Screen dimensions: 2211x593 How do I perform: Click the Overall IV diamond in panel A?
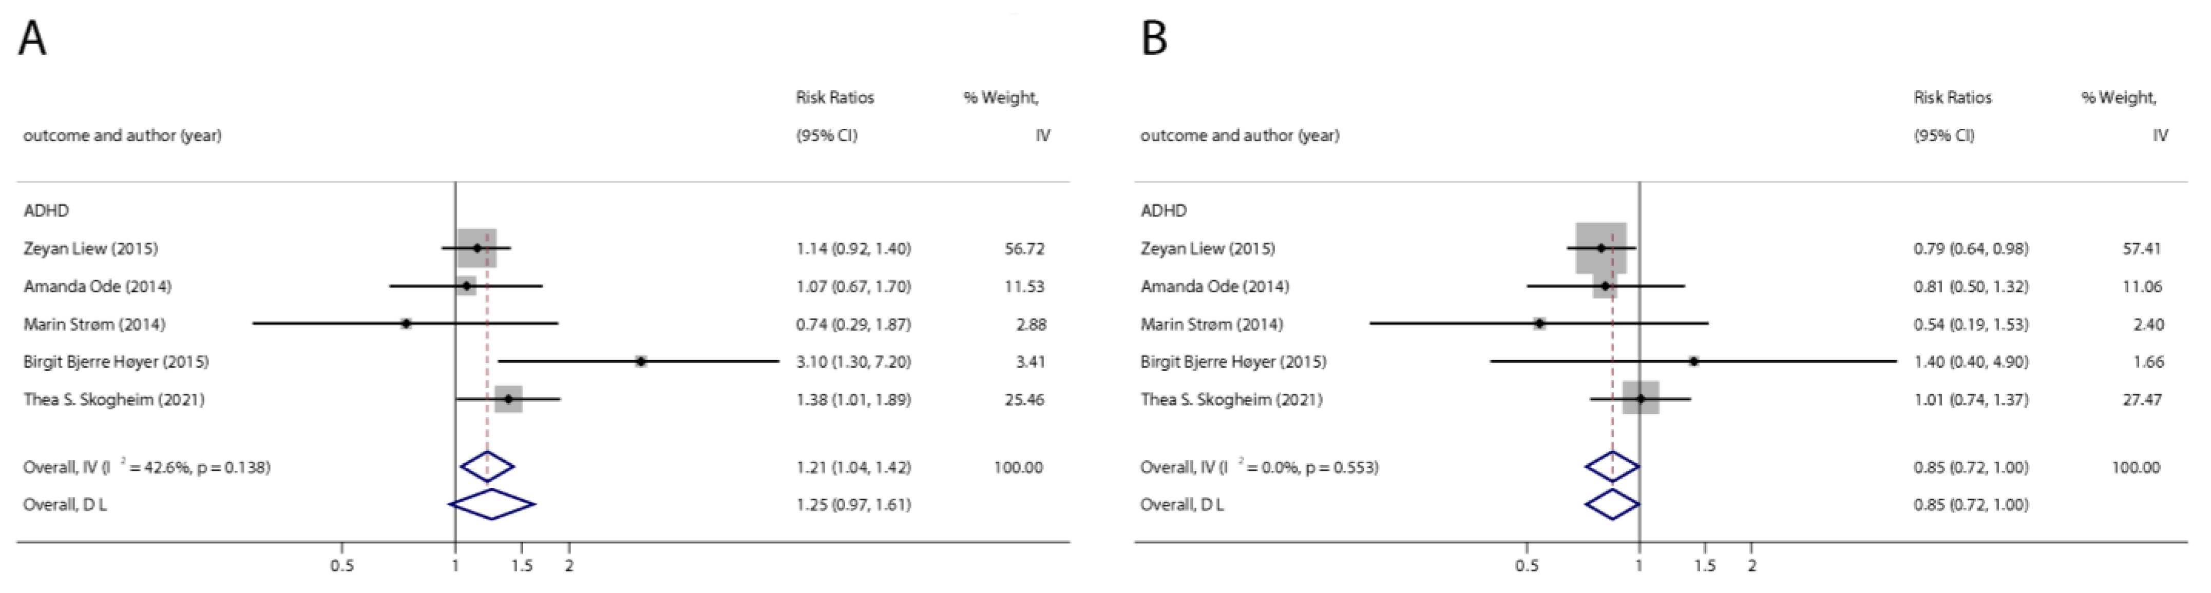(487, 467)
